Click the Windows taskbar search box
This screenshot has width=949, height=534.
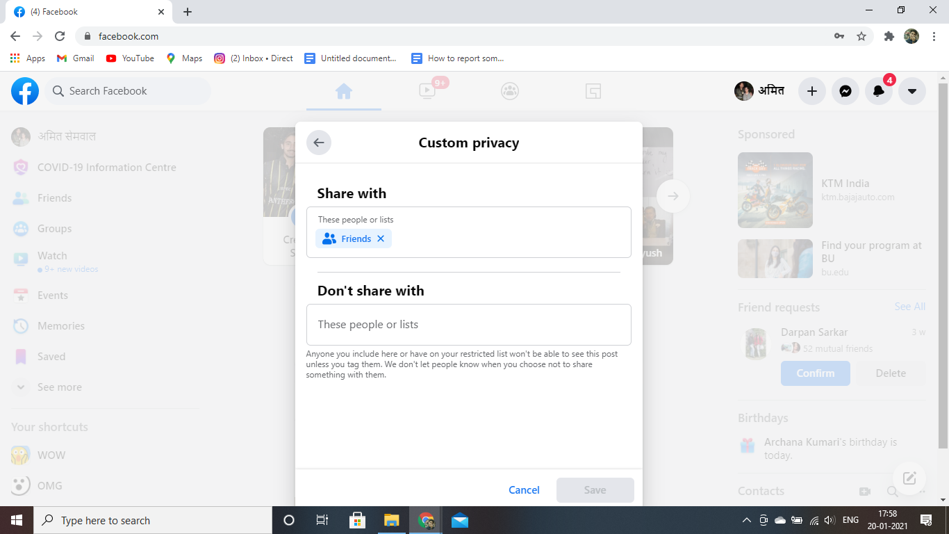pos(153,520)
